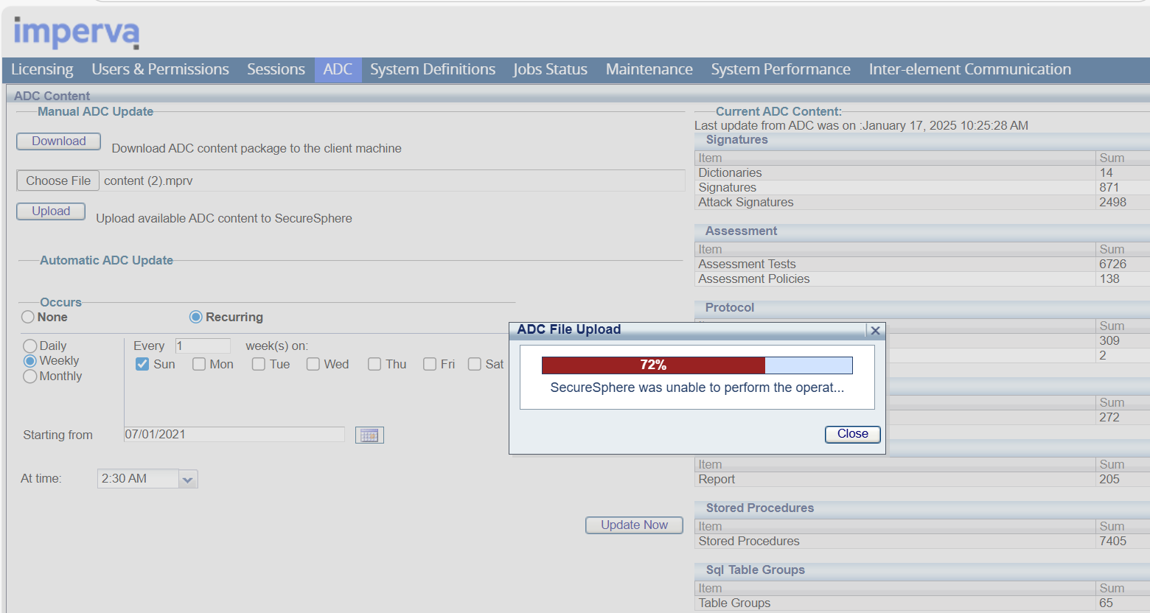Click the Download button
The height and width of the screenshot is (613, 1150).
coord(59,141)
